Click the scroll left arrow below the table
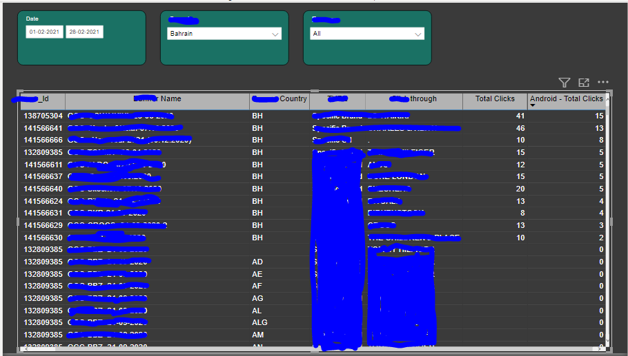628x356 pixels. 26,349
